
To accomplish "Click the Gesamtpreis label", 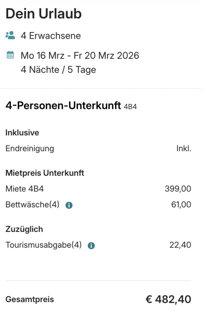I will [x=30, y=299].
